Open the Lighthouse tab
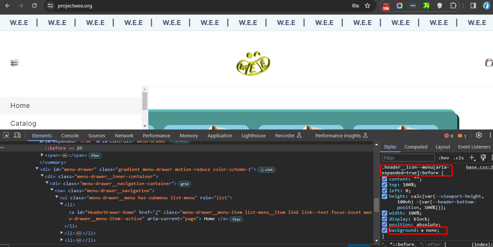The height and width of the screenshot is (247, 493). 253,135
